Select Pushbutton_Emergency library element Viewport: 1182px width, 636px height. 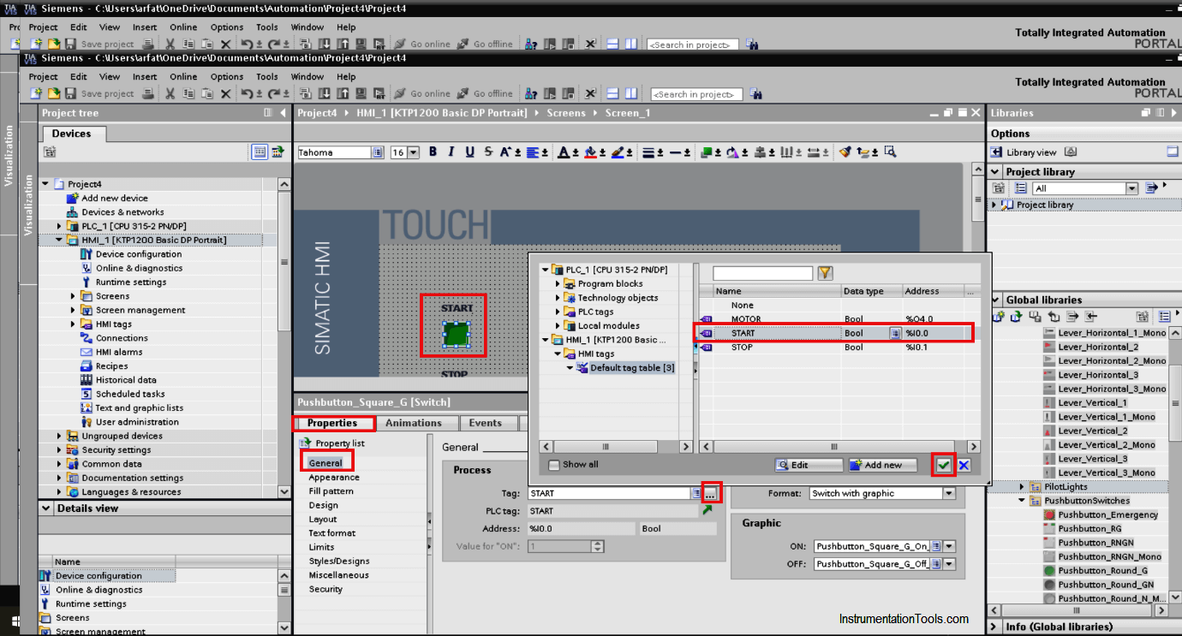[1108, 514]
